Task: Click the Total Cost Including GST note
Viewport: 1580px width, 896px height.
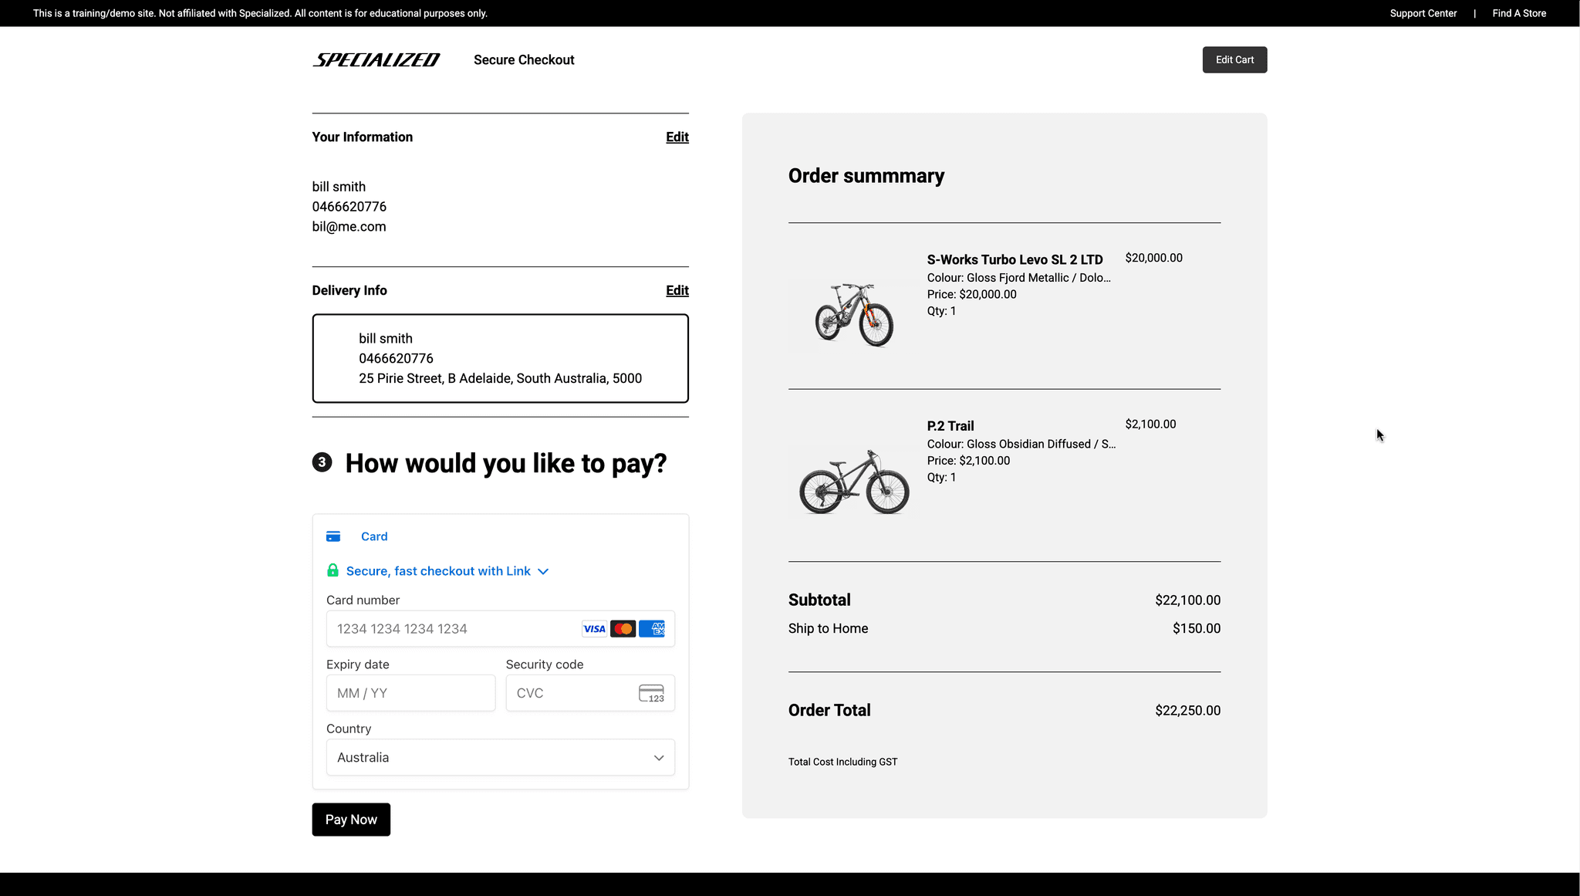Action: click(x=843, y=762)
